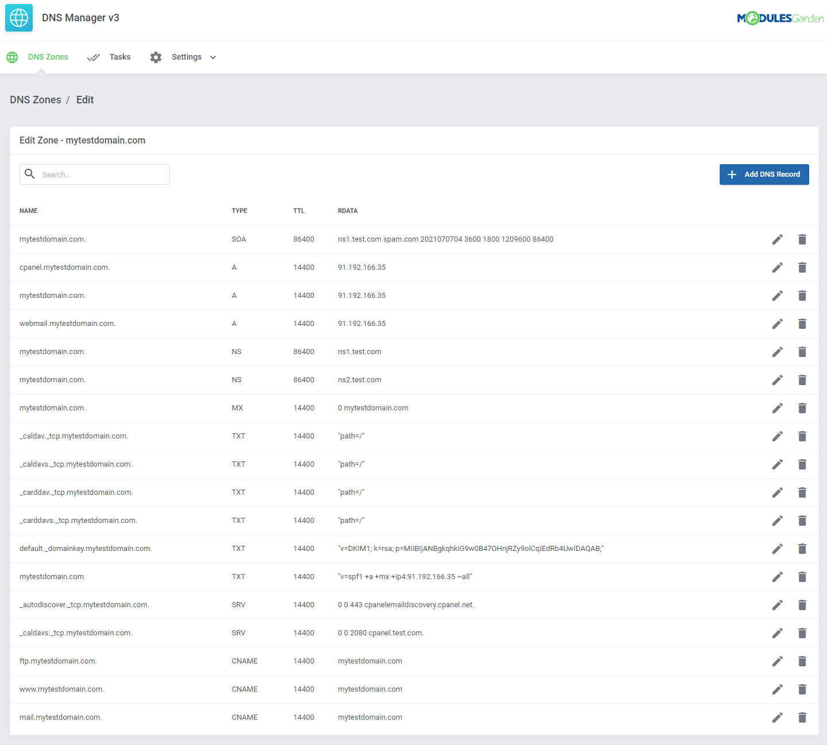Expand the Settings dropdown chevron
827x745 pixels.
pyautogui.click(x=213, y=57)
